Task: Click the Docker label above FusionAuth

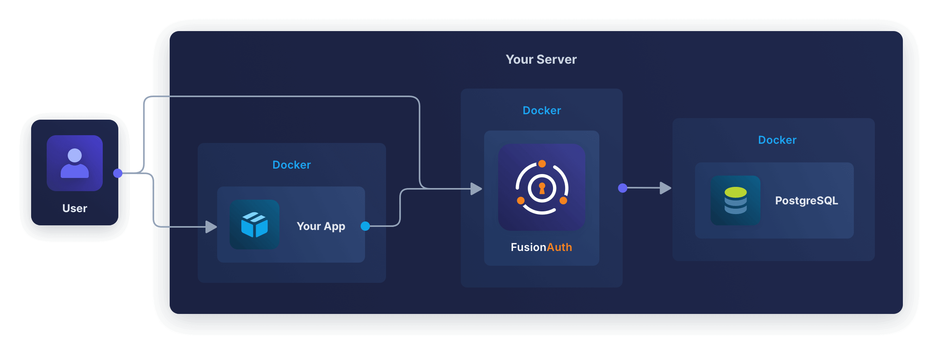Action: 542,110
